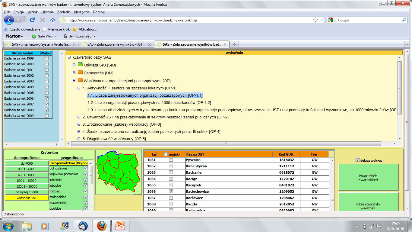Open the Norton toolbar dropdown
Viewport: 412px width, 232px height.
[14, 36]
